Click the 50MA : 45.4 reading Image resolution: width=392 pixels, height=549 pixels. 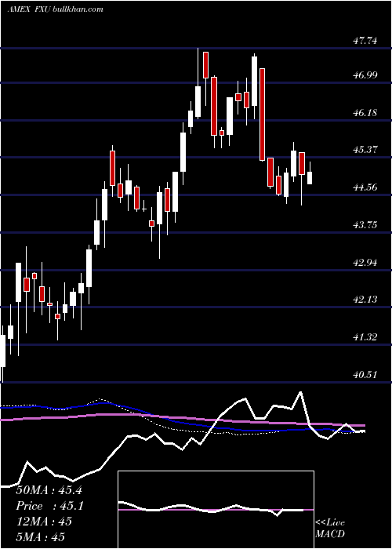tap(49, 490)
